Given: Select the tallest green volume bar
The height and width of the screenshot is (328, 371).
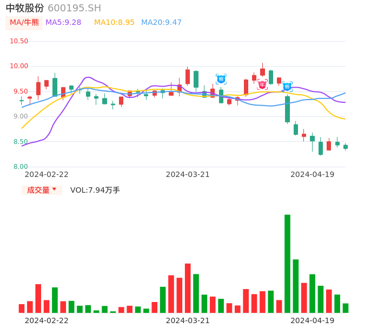Looking at the screenshot, I should point(288,264).
